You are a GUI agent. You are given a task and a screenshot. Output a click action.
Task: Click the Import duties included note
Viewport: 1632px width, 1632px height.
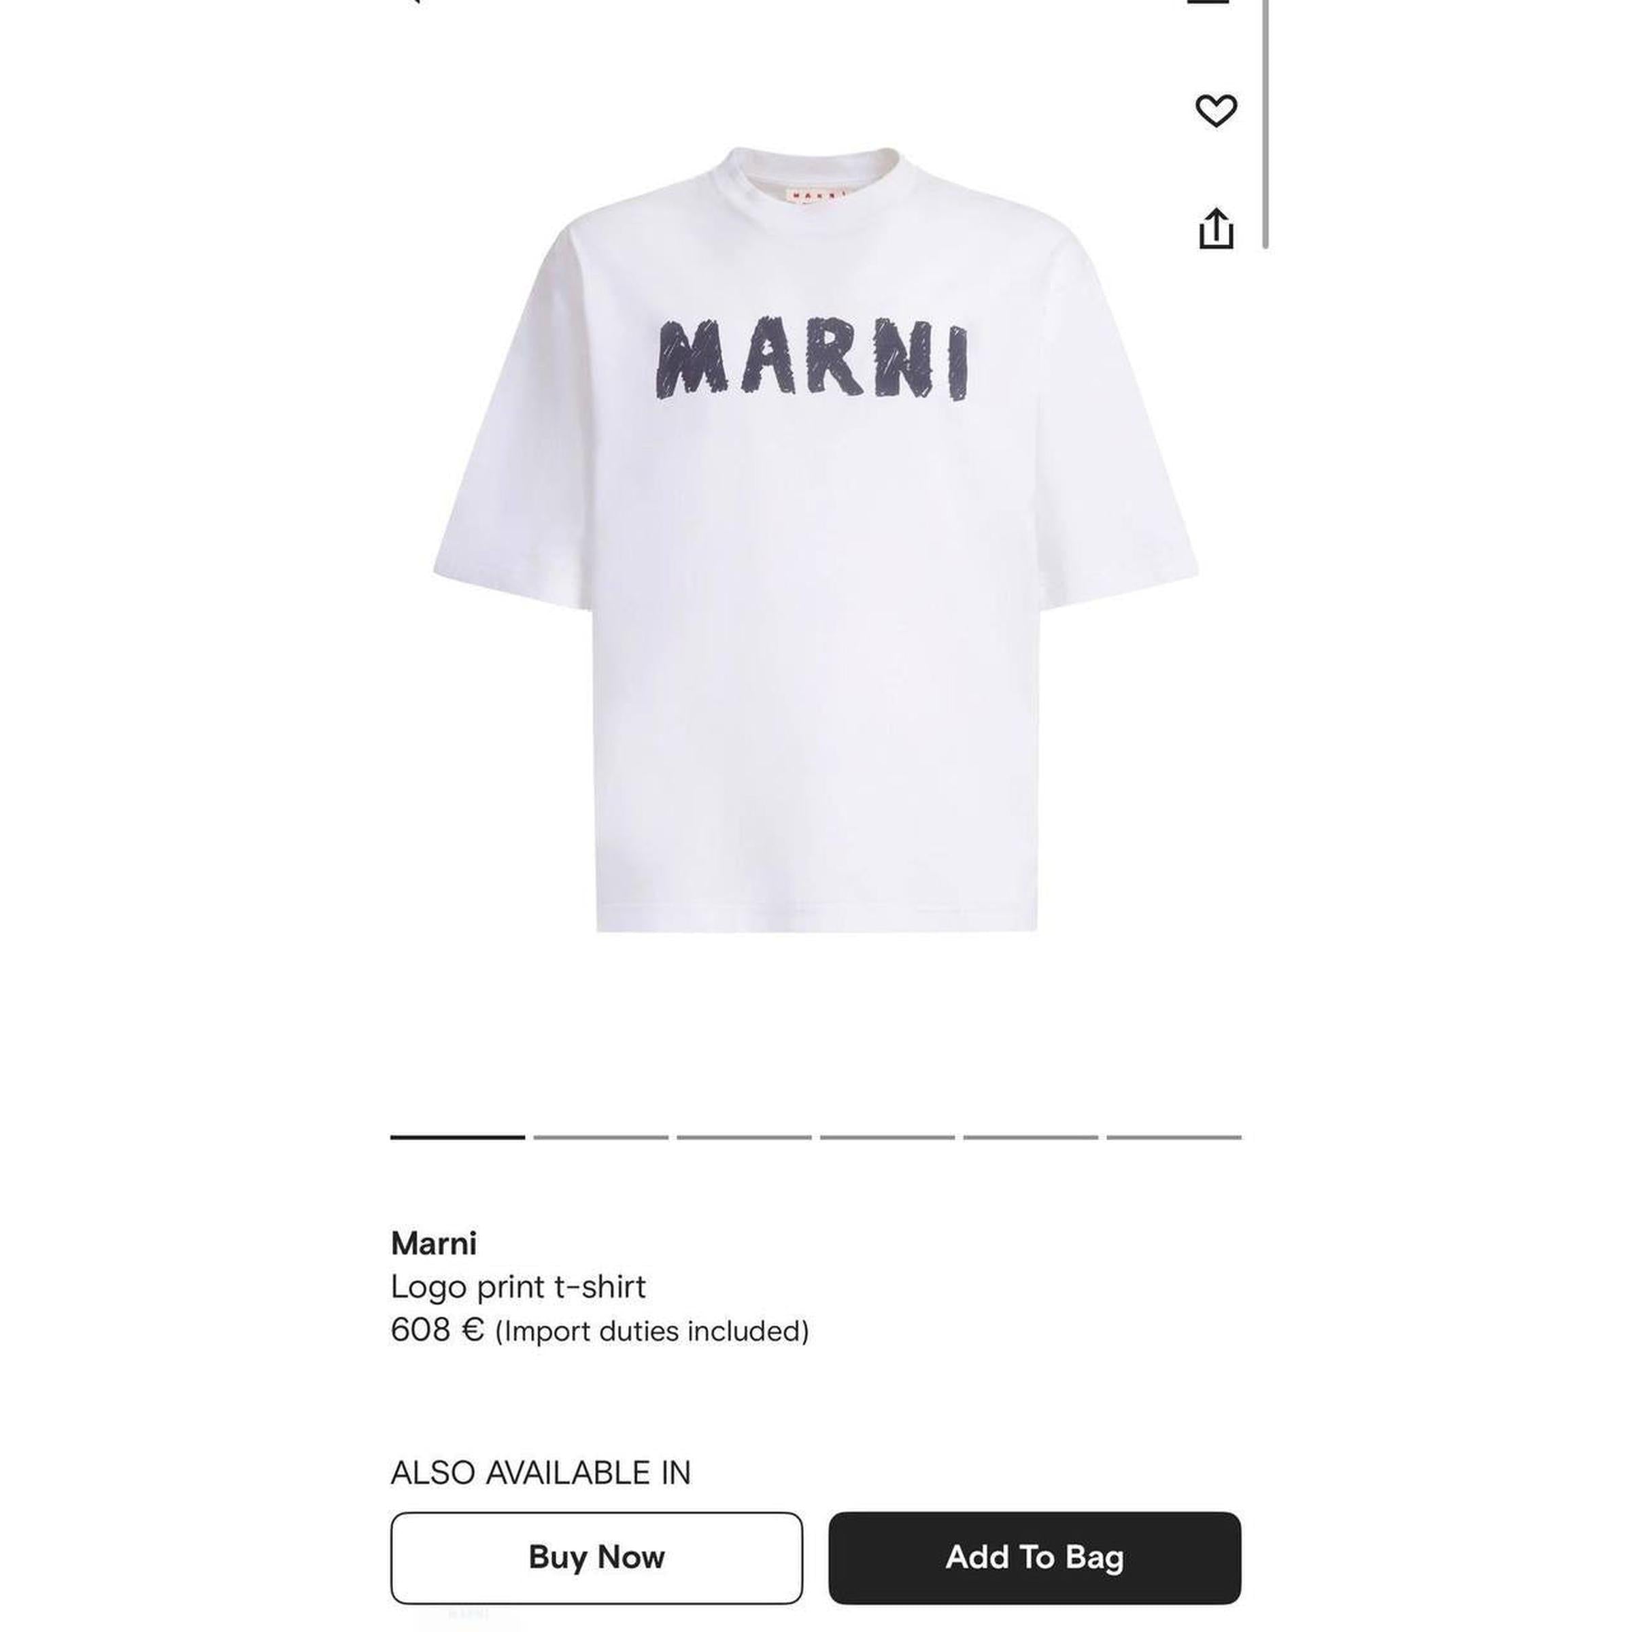click(x=652, y=1332)
